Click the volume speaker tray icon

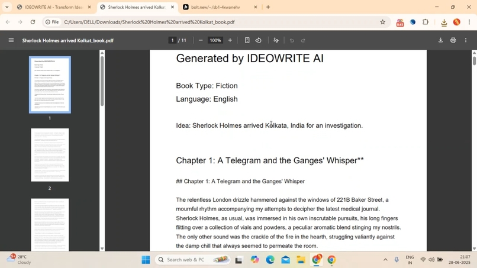point(431,260)
